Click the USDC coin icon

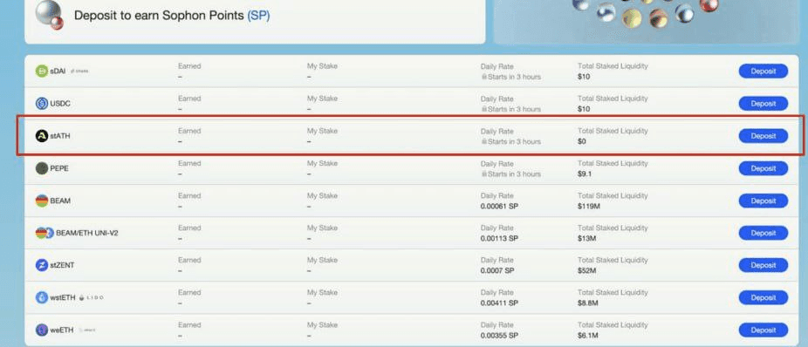coord(42,104)
